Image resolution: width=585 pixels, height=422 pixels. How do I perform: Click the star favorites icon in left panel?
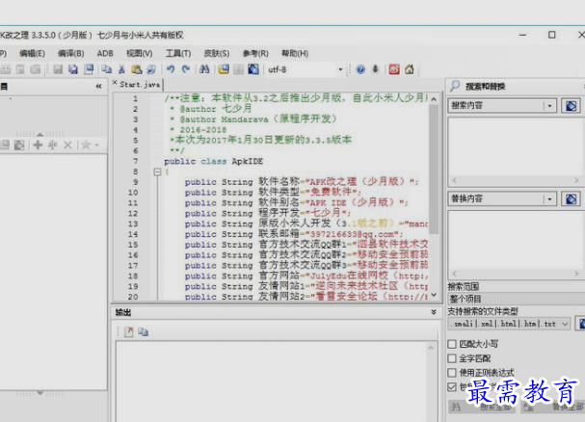(86, 145)
